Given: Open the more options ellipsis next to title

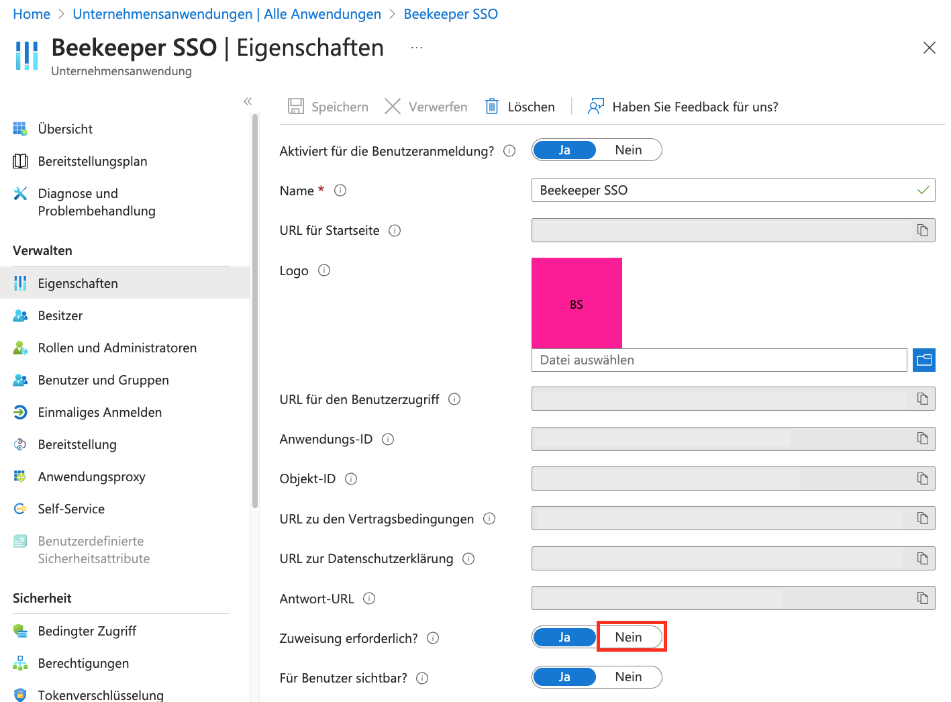Looking at the screenshot, I should click(417, 48).
